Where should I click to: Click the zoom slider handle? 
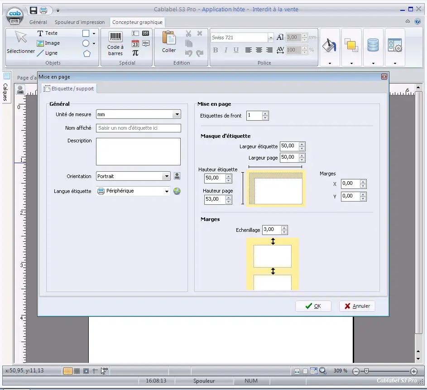coord(366,371)
